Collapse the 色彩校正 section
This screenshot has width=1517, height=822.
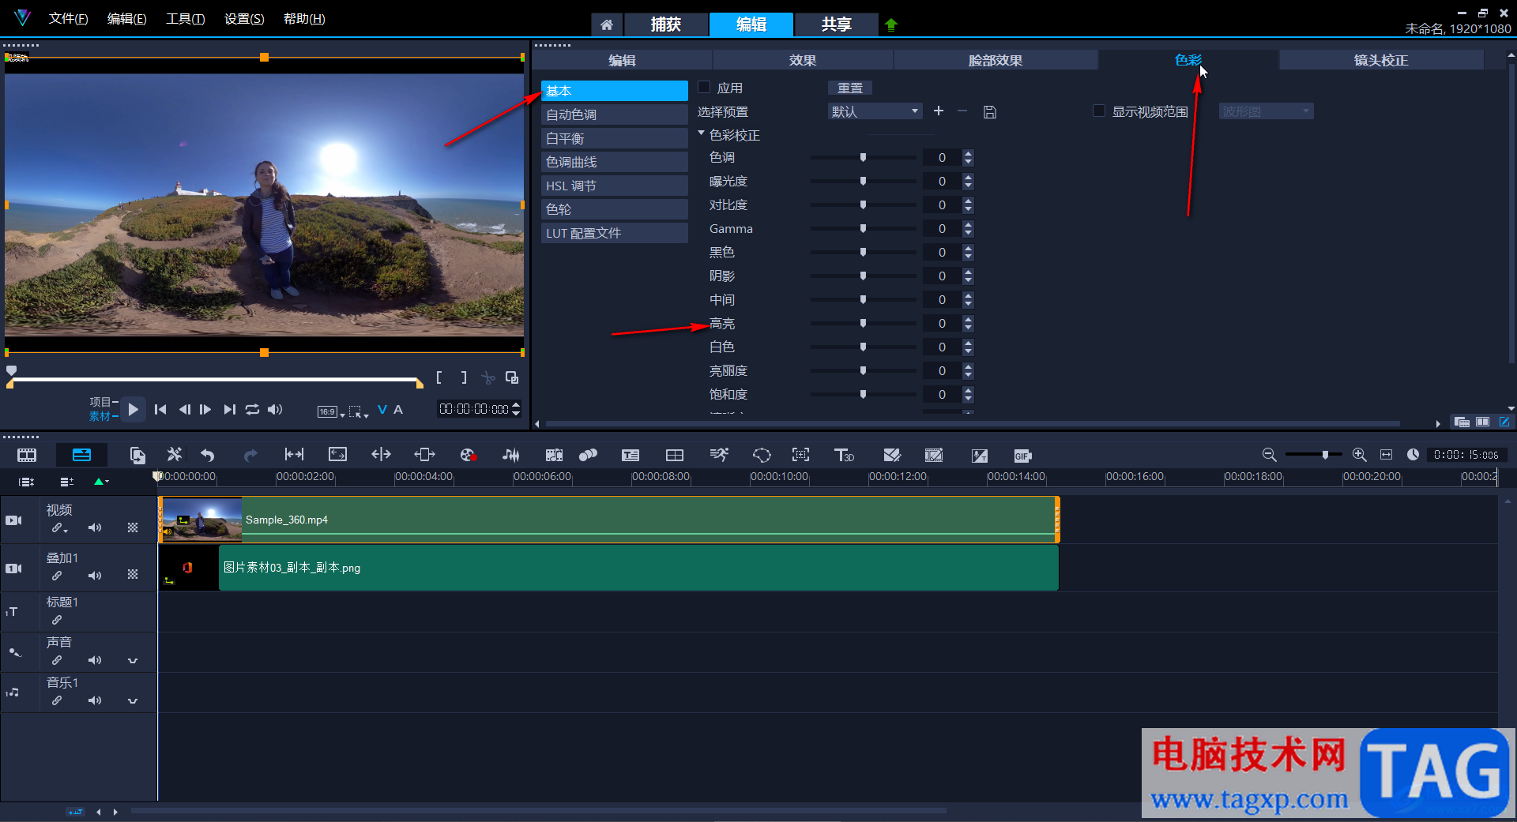click(701, 133)
